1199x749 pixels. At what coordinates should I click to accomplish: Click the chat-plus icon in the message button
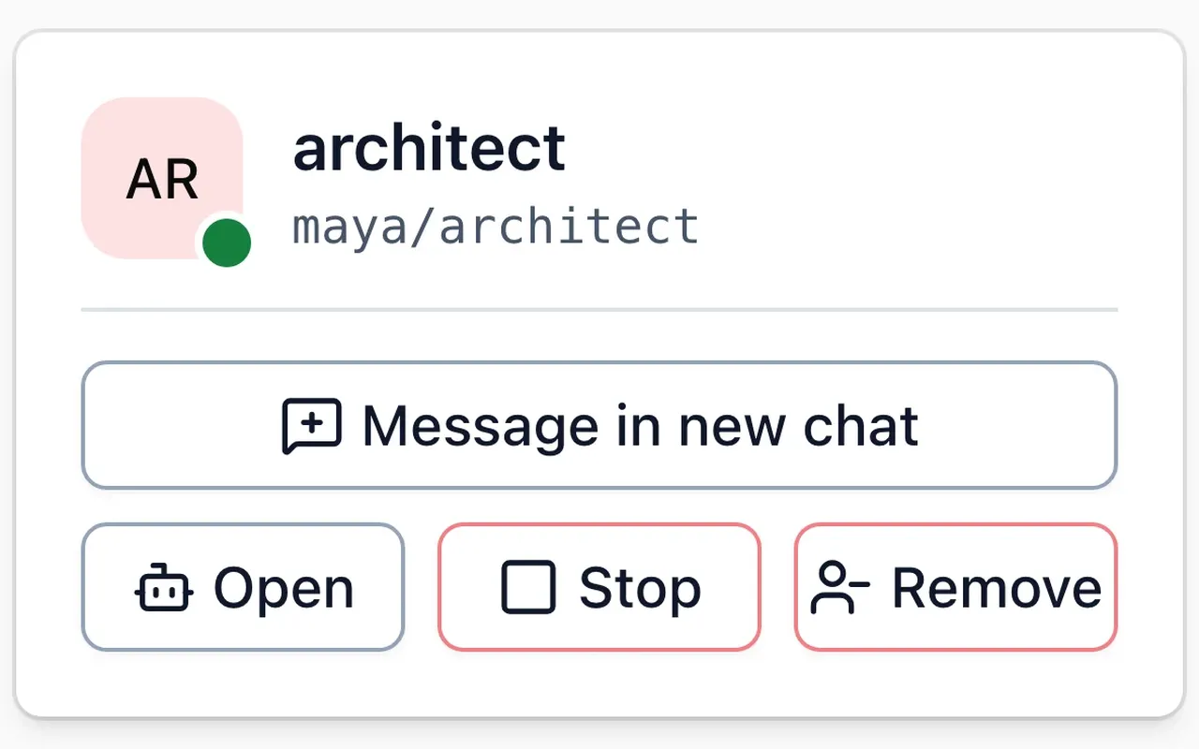tap(312, 427)
